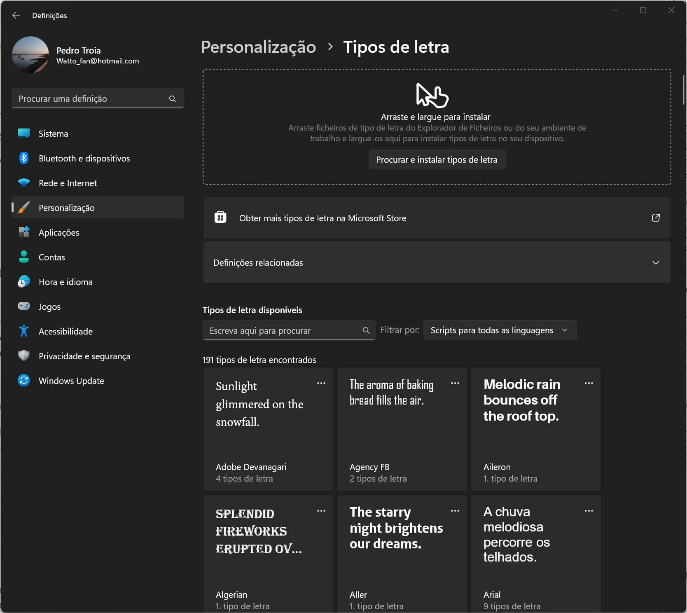Go to Sistema settings
This screenshot has height=613, width=687.
[54, 134]
